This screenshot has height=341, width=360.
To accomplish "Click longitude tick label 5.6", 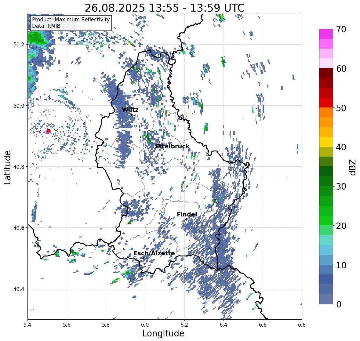I will coord(67,325).
